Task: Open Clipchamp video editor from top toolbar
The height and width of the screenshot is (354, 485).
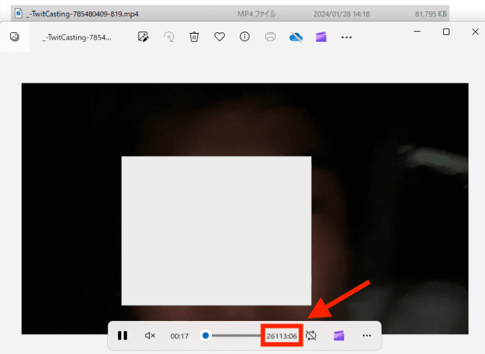Action: (x=321, y=37)
